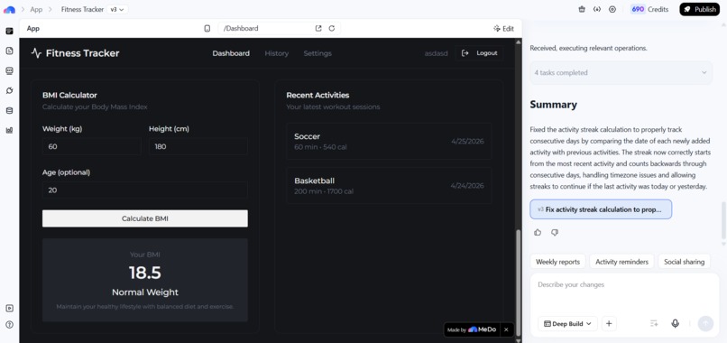Select the Soccer activity entry
This screenshot has width=727, height=343.
point(389,141)
